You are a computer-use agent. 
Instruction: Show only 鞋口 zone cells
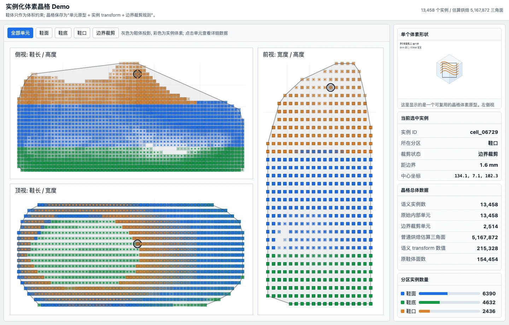82,33
